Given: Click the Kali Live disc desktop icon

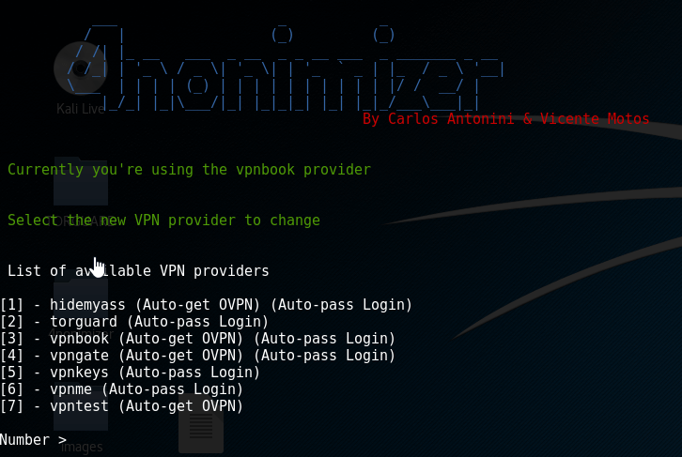Looking at the screenshot, I should coord(81,69).
